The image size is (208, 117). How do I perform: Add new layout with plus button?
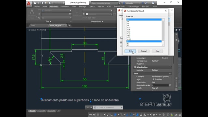[x=59, y=111]
